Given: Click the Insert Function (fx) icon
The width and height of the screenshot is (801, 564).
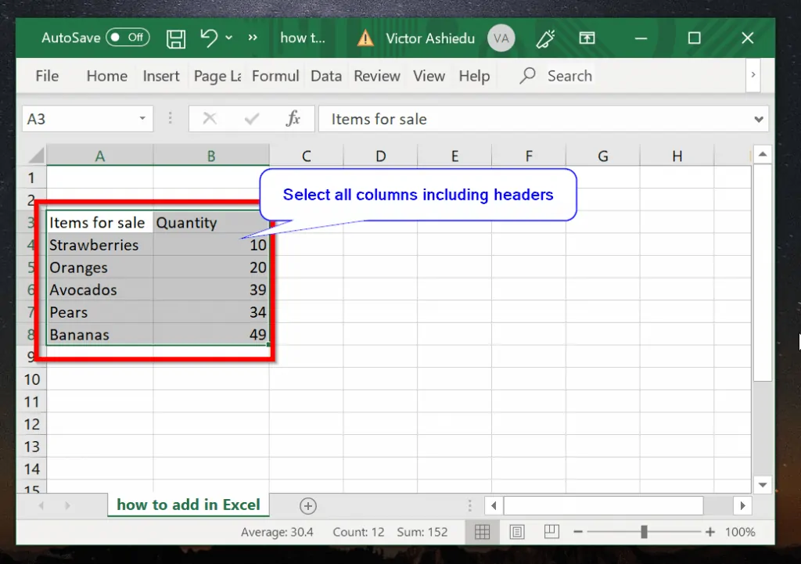Looking at the screenshot, I should 294,118.
